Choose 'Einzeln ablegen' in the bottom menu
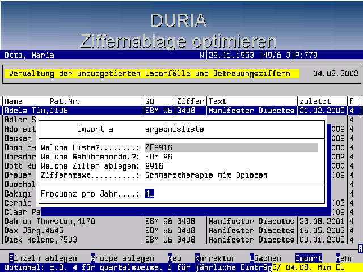The height and width of the screenshot is (272, 363). tap(43, 258)
